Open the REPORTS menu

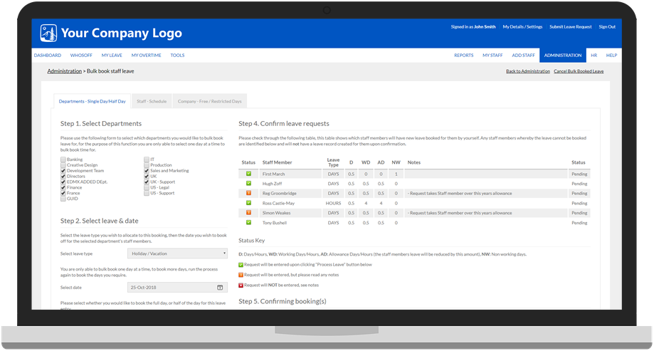464,55
